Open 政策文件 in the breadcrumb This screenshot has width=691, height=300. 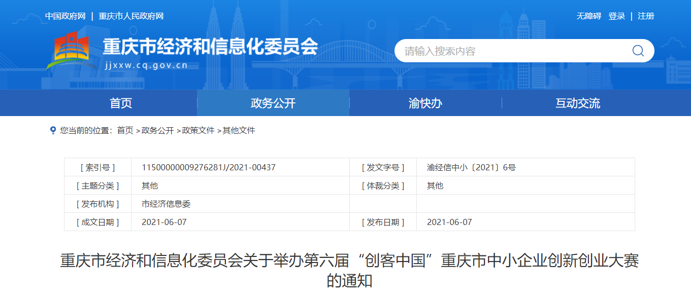[199, 131]
